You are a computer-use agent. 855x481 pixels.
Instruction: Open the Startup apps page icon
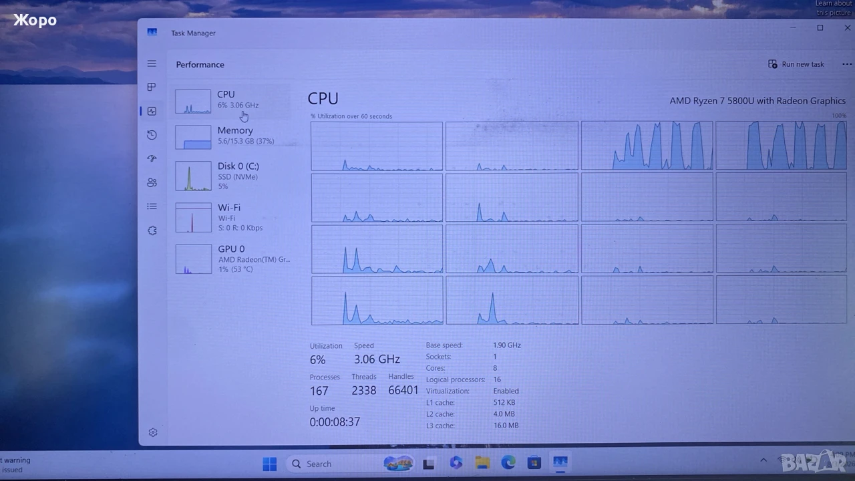[152, 158]
